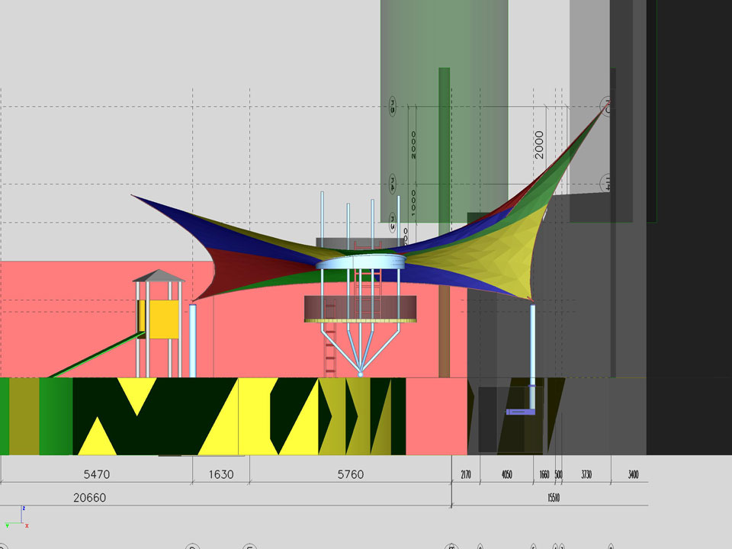This screenshot has height=549, width=732.
Task: Click the light blue column under right canopy
Action: pyautogui.click(x=532, y=351)
